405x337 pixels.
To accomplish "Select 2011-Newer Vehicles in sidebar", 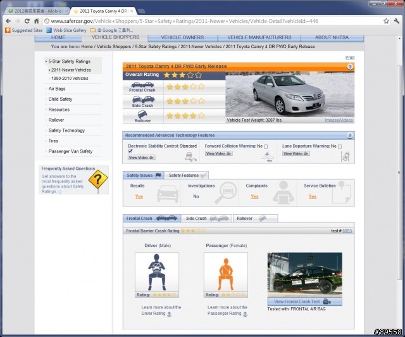I will (x=71, y=70).
